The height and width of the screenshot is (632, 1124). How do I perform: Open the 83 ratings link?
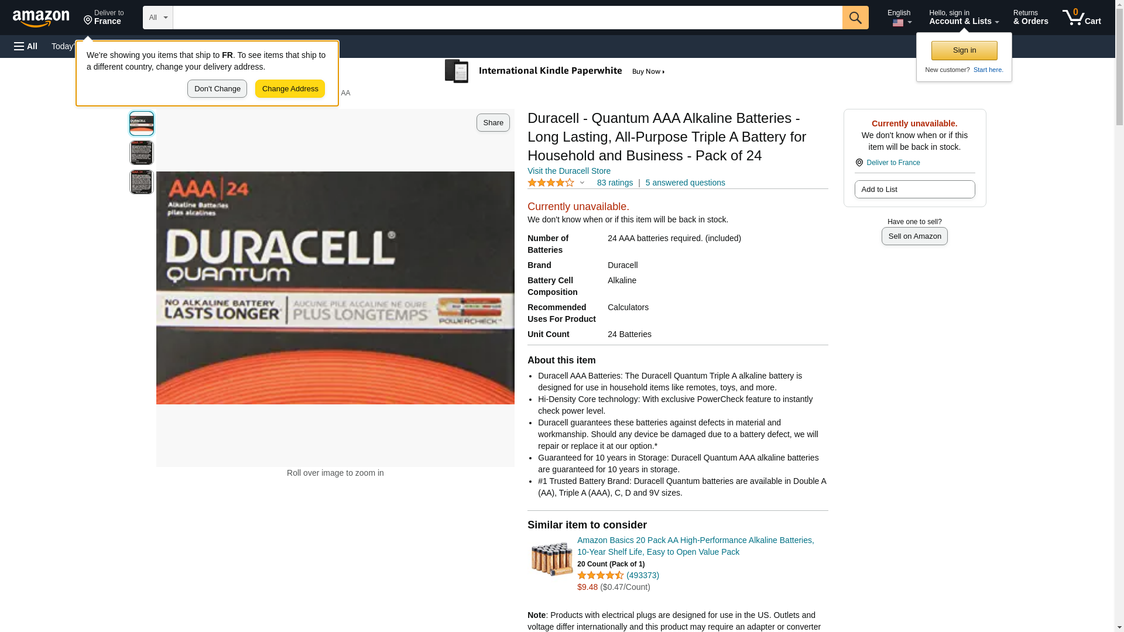[615, 183]
